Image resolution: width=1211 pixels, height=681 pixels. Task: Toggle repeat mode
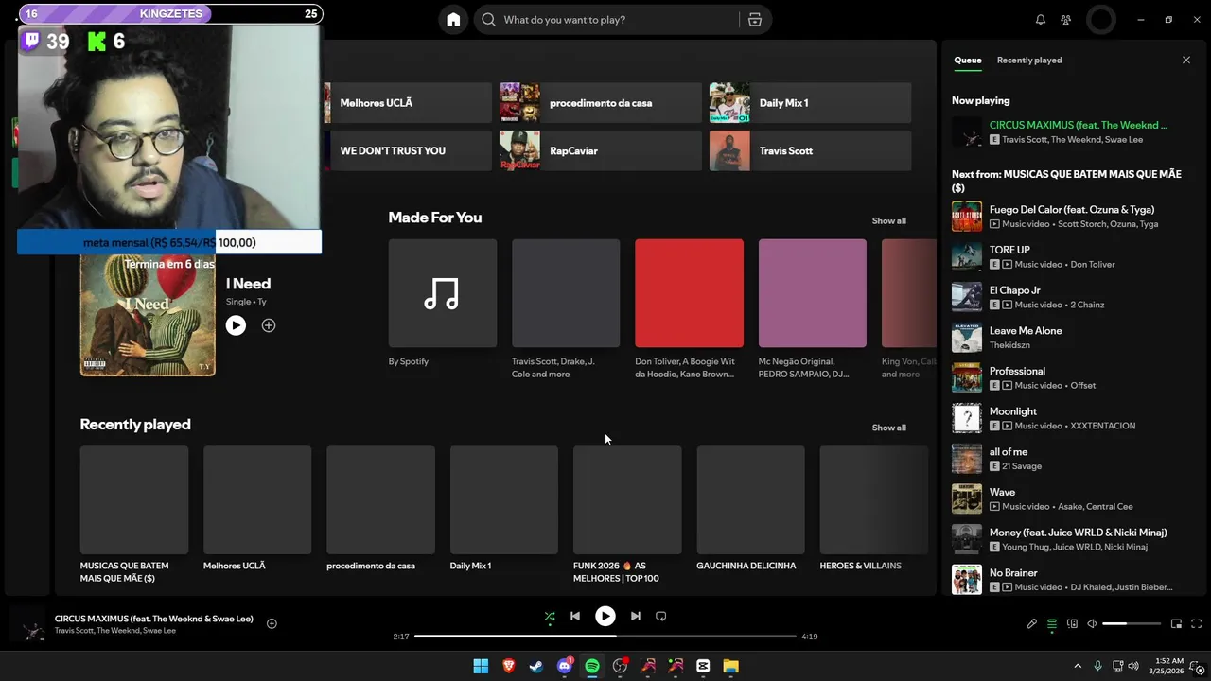click(661, 616)
